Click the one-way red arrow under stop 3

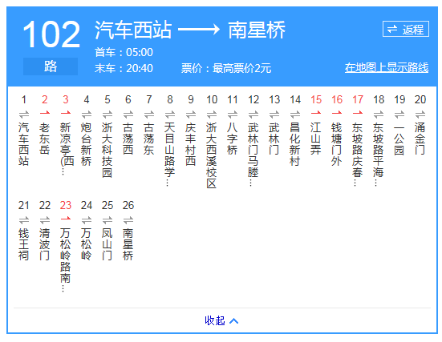(66, 113)
